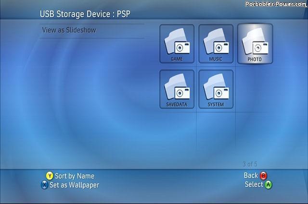Click the yellow Y button icon
The image size is (308, 204).
pyautogui.click(x=50, y=176)
